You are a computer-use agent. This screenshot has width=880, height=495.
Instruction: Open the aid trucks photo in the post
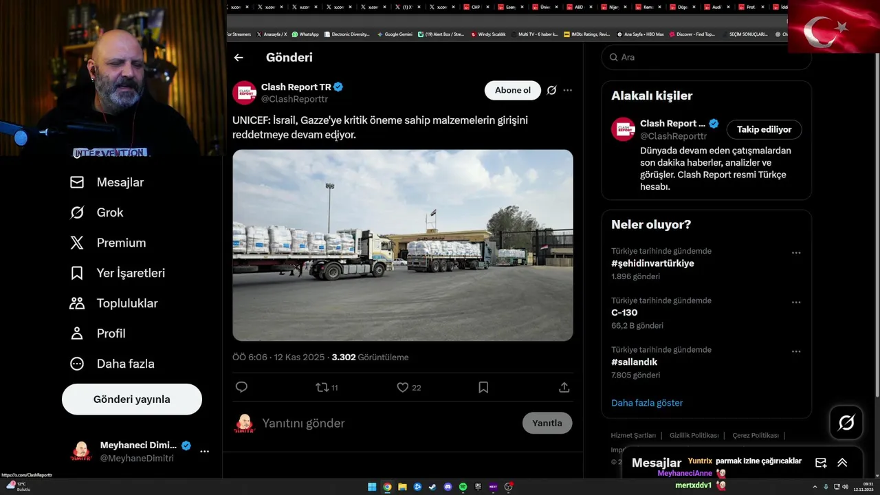(x=403, y=245)
